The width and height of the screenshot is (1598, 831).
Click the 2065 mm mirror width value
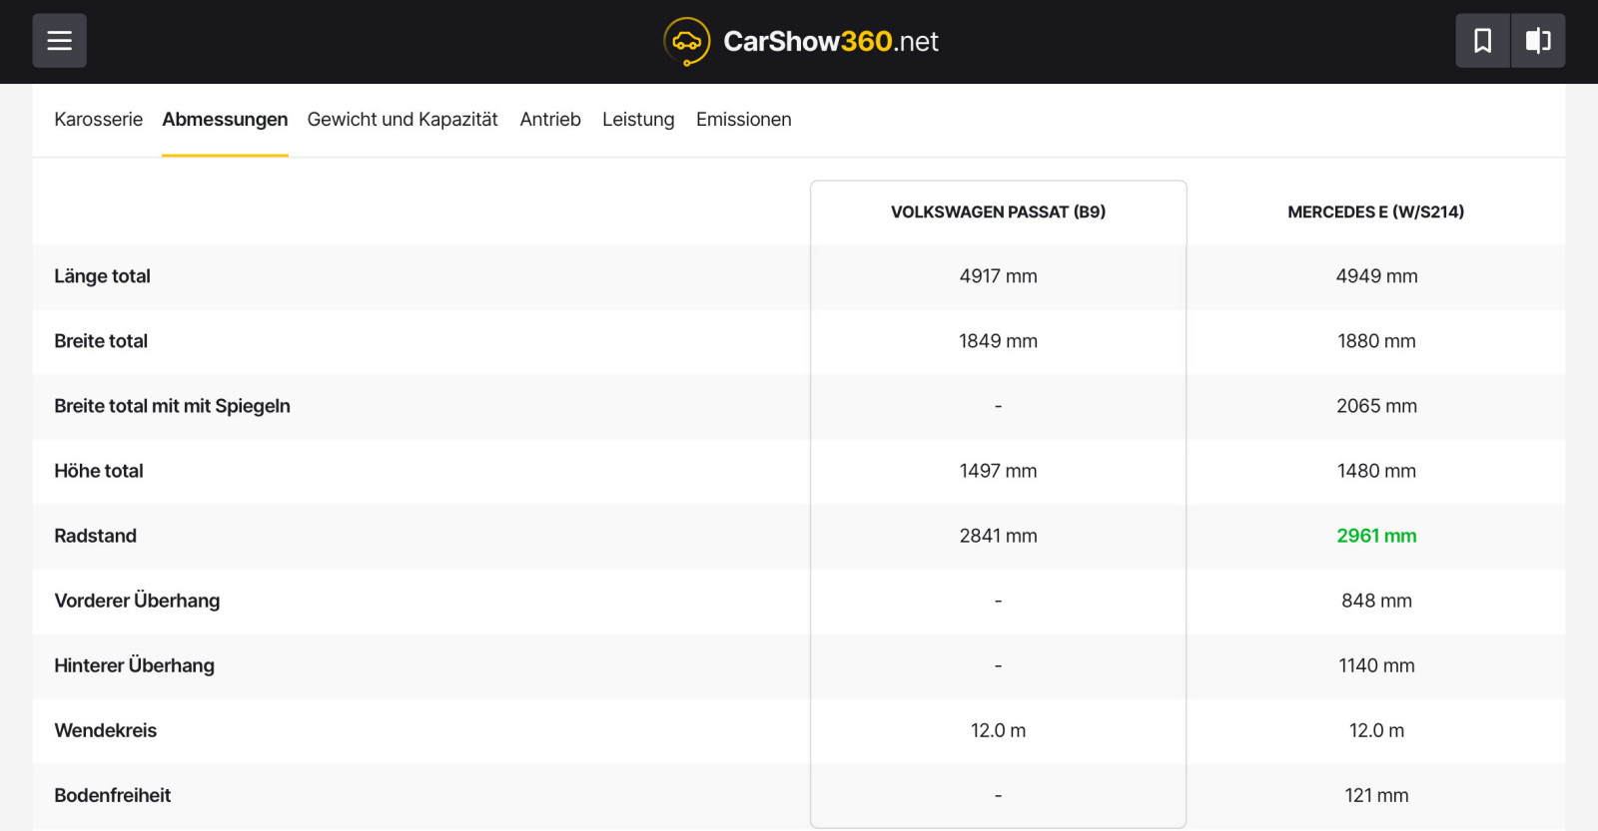click(1376, 406)
